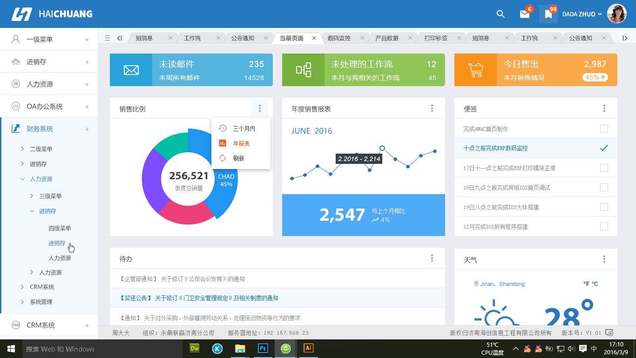636x358 pixels.
Task: Uncheck the completed note 十点之前完成ERP数码监控
Action: 604,148
